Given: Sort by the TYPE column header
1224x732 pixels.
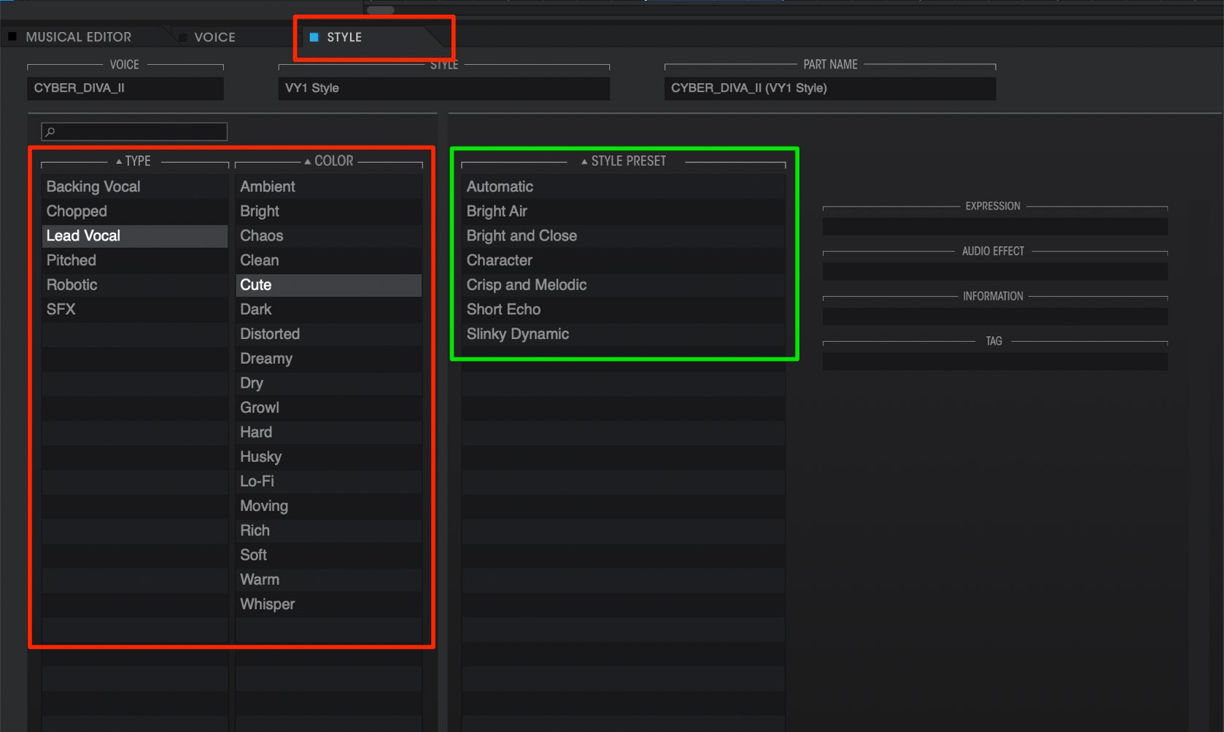Looking at the screenshot, I should (134, 160).
